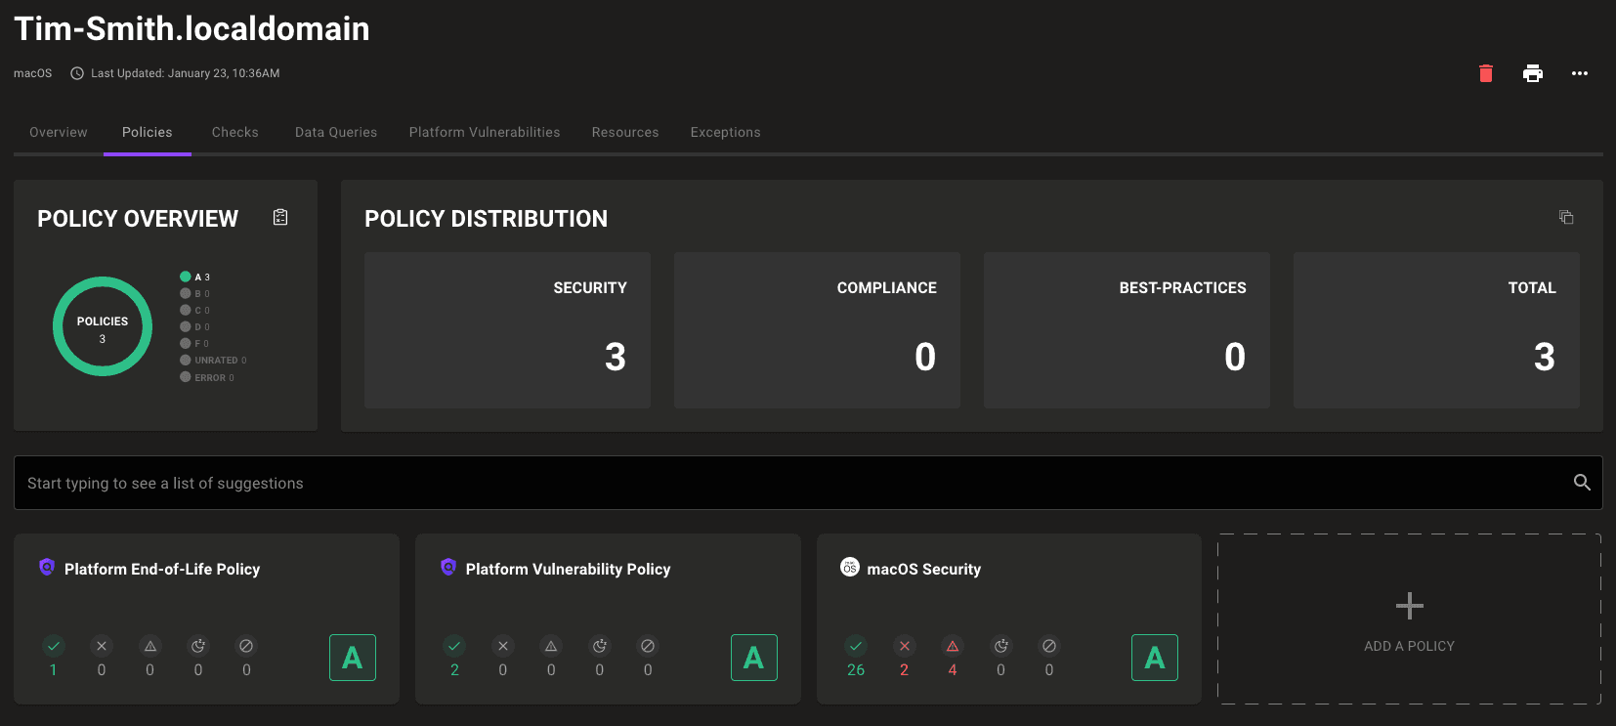Click the Add a Policy button
1616x726 pixels.
pyautogui.click(x=1409, y=619)
